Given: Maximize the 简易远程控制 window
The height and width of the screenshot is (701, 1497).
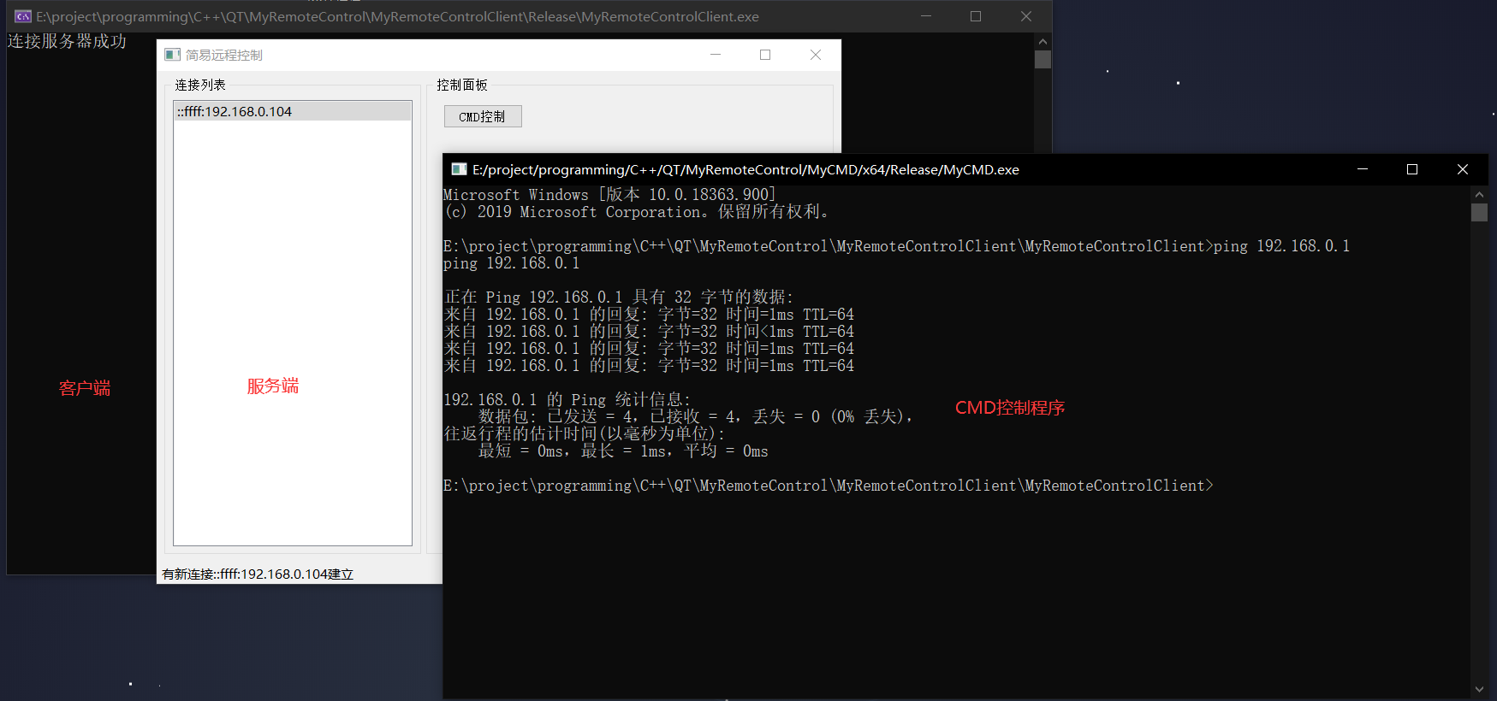Looking at the screenshot, I should click(x=765, y=55).
